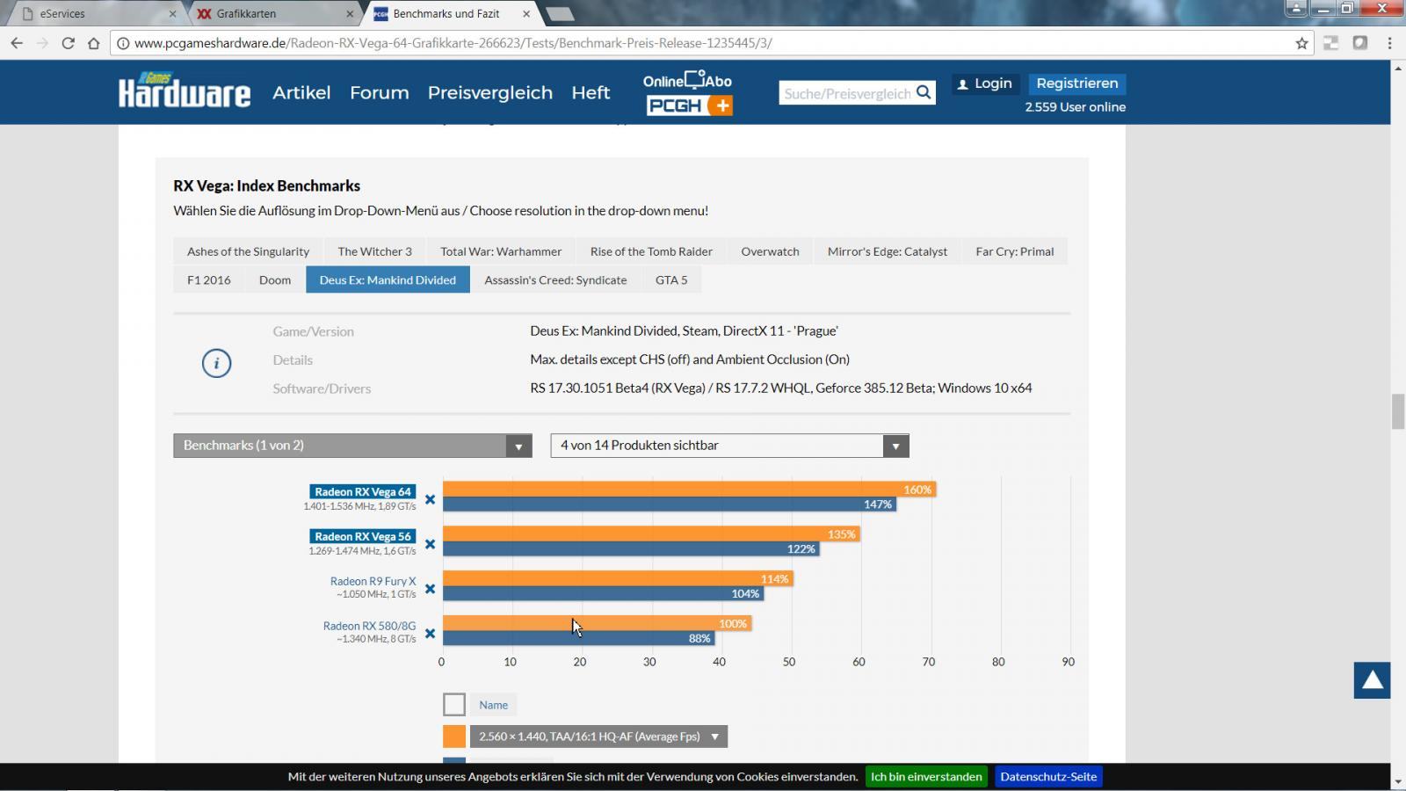
Task: Open the GTA 5 benchmark tab
Action: [x=671, y=280]
